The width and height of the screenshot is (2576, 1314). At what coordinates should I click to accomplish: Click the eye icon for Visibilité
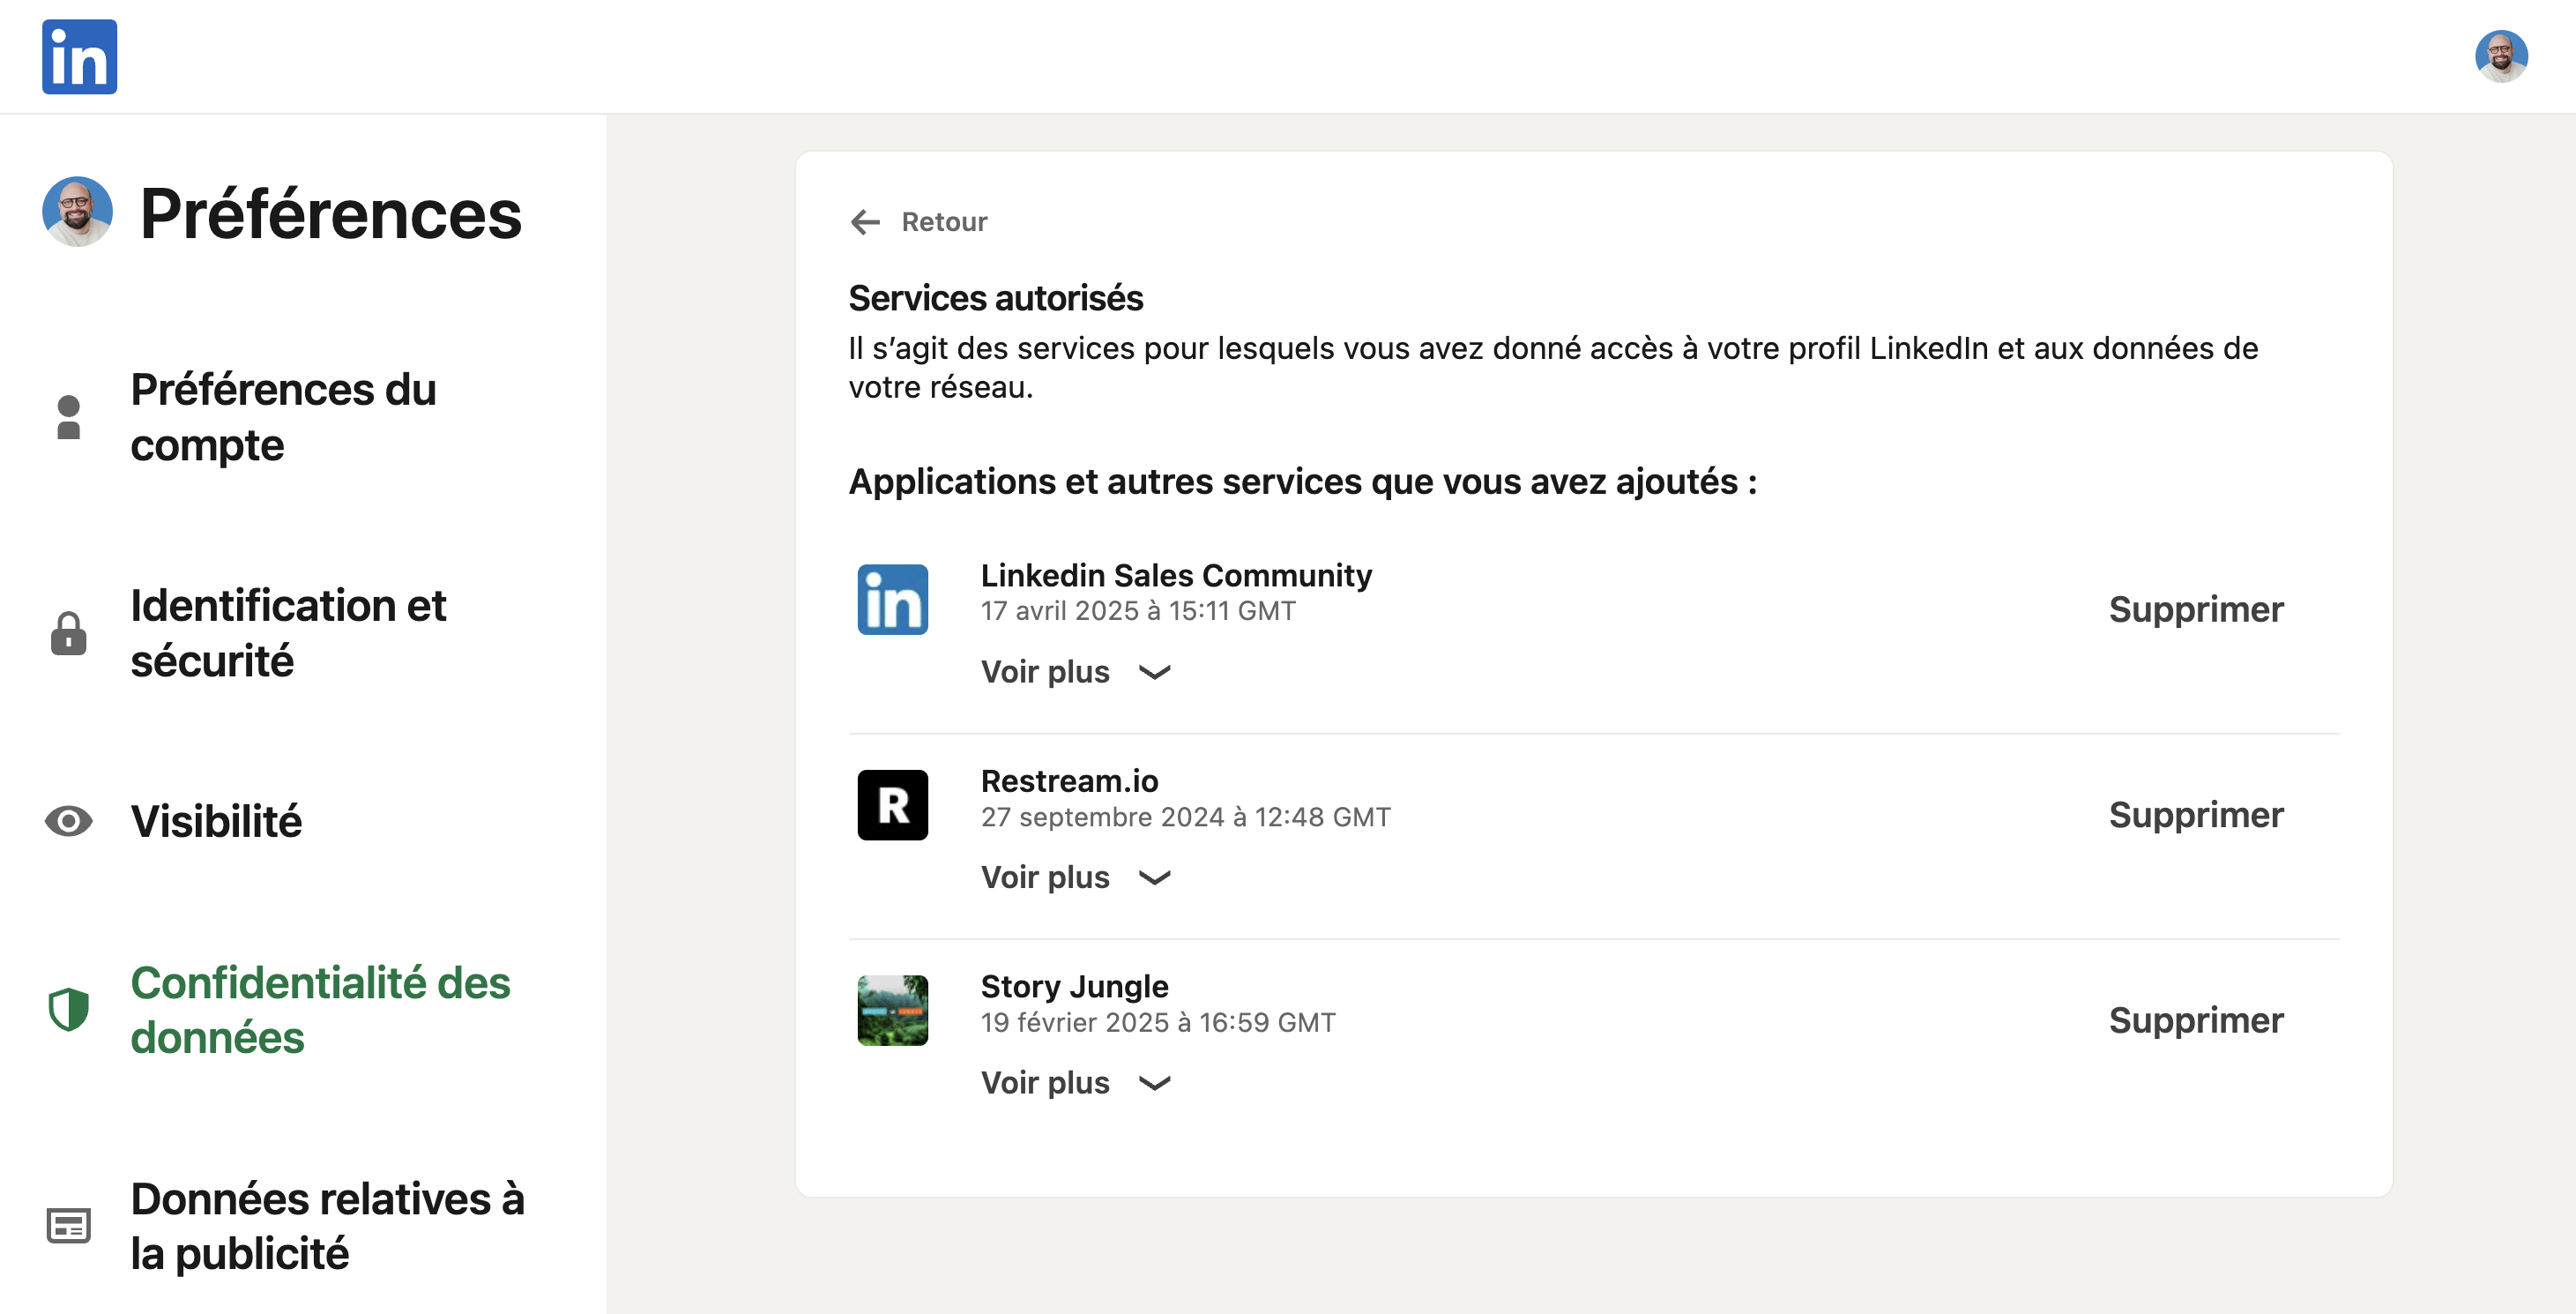69,821
